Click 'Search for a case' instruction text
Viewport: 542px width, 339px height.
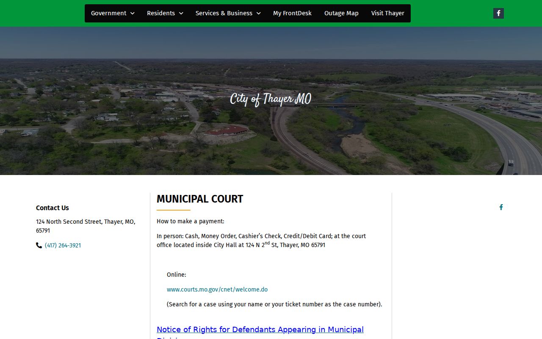pos(274,304)
